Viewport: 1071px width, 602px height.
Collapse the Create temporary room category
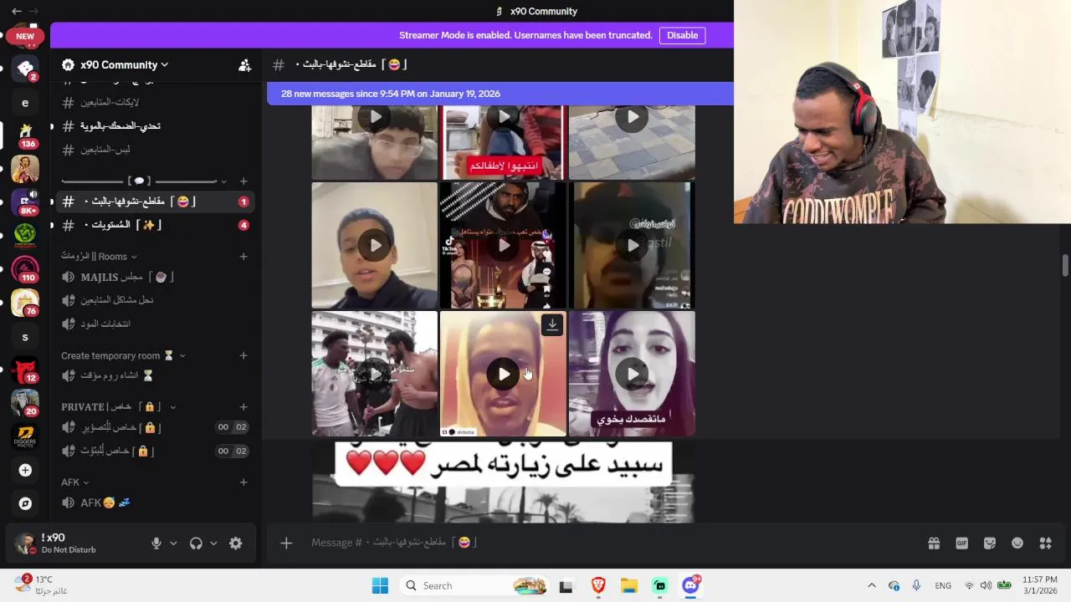pyautogui.click(x=123, y=356)
